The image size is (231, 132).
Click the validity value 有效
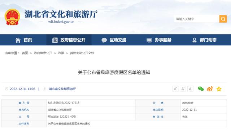click(x=185, y=117)
